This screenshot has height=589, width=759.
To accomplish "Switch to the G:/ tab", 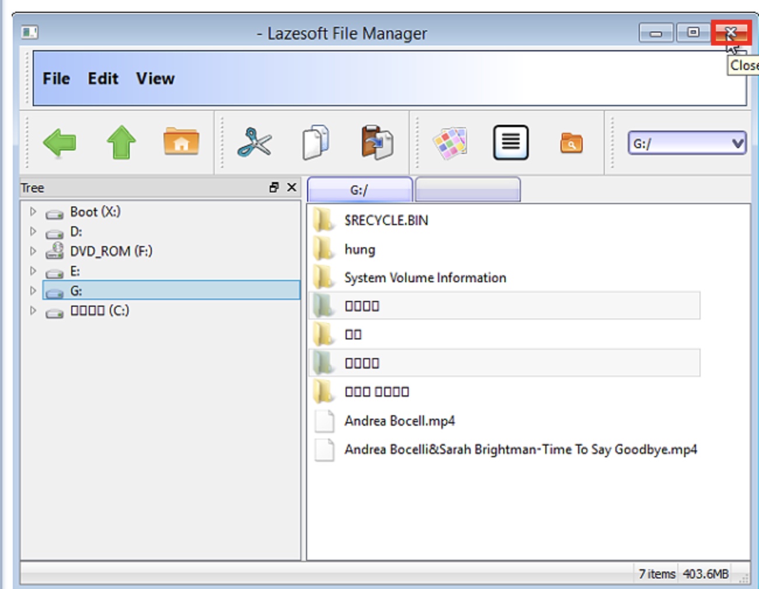I will [360, 190].
